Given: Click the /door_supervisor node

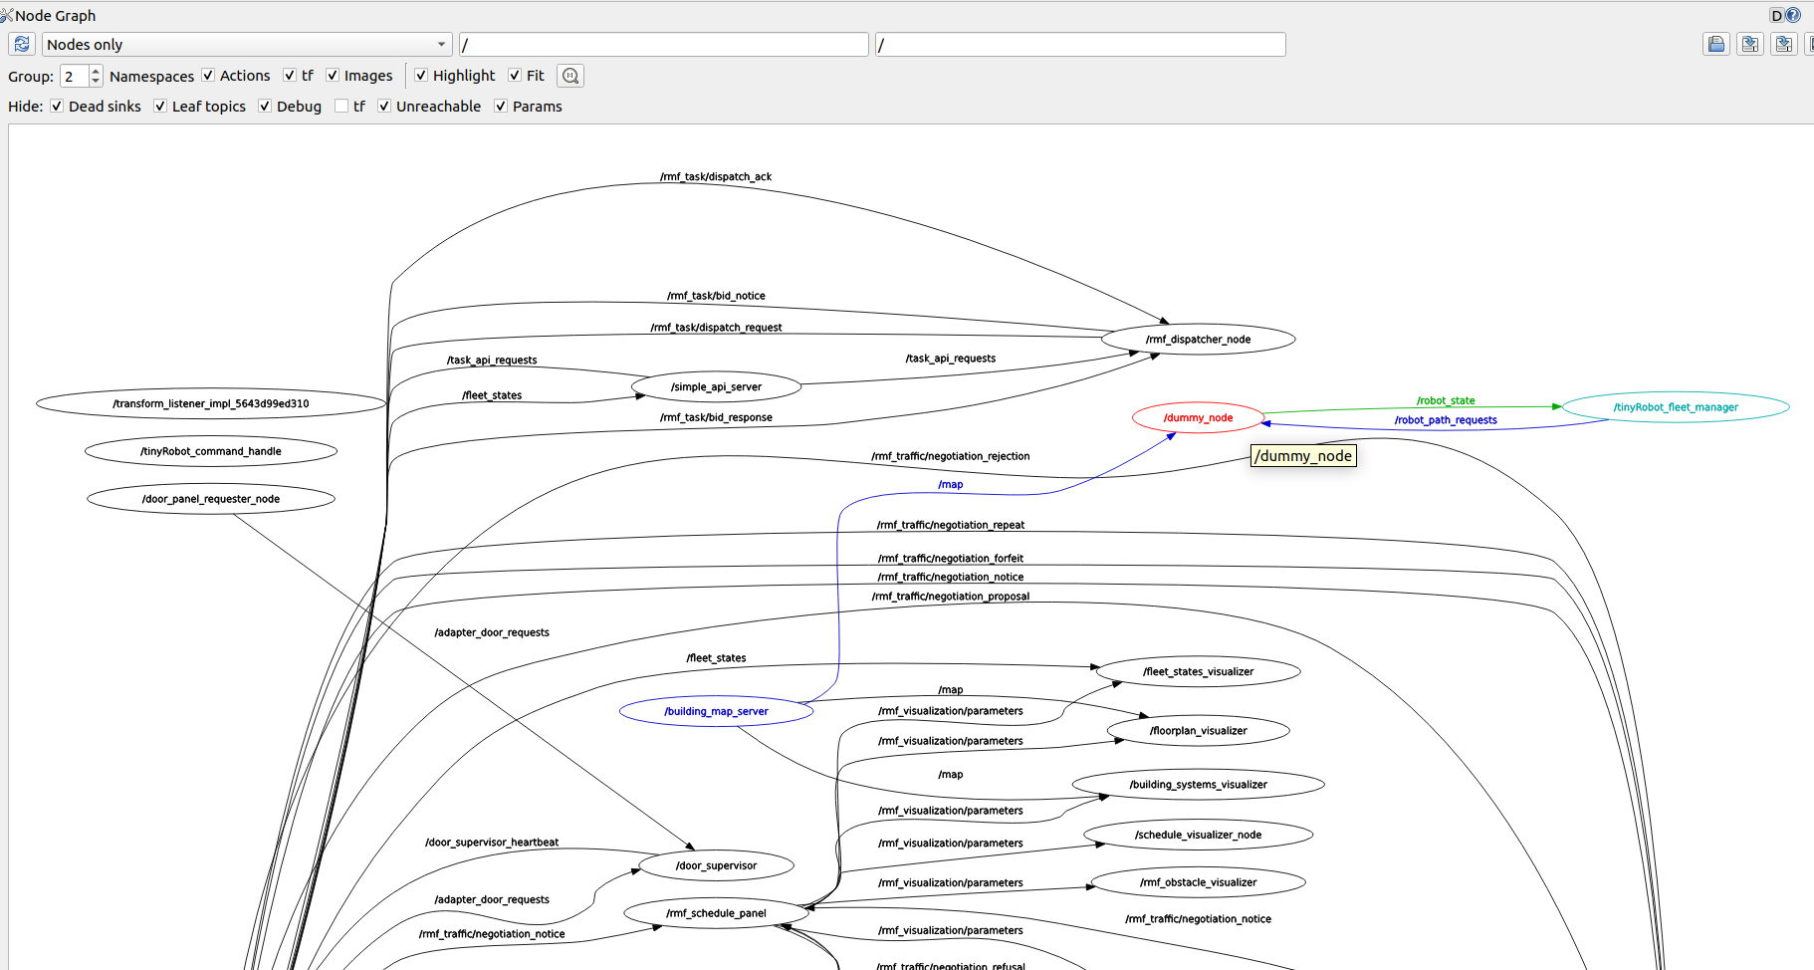Looking at the screenshot, I should (x=716, y=866).
